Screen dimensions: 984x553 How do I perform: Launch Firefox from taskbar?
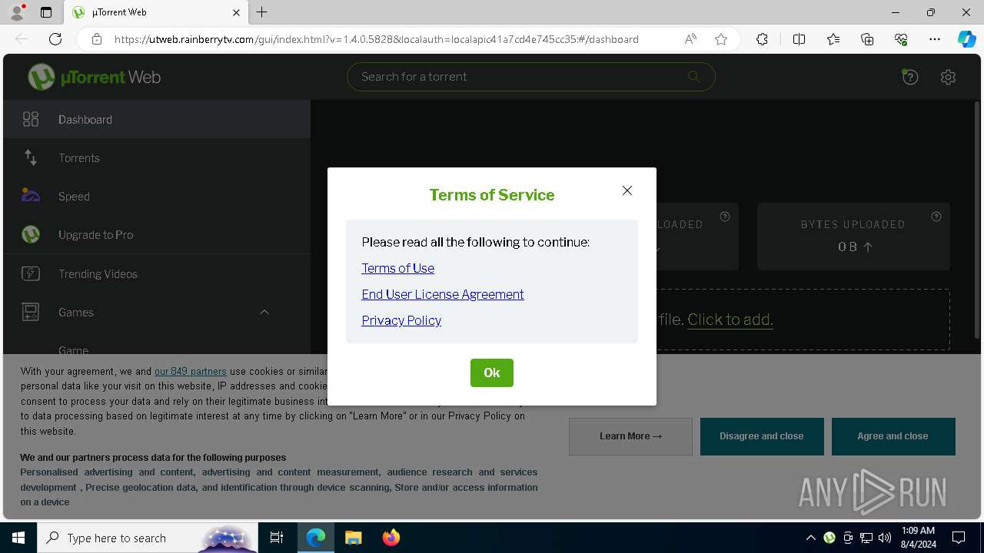click(x=391, y=538)
